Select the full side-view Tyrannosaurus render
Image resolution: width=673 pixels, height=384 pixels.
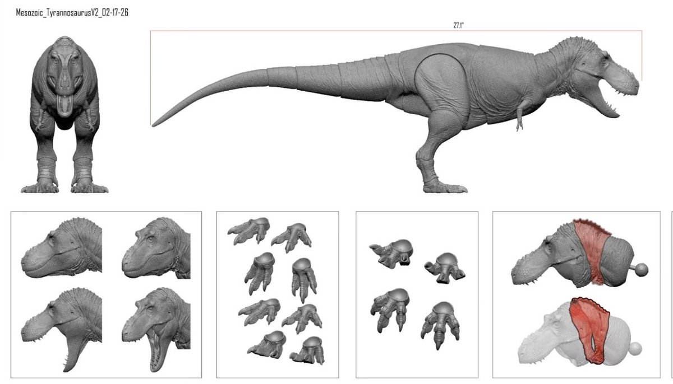tap(396, 114)
